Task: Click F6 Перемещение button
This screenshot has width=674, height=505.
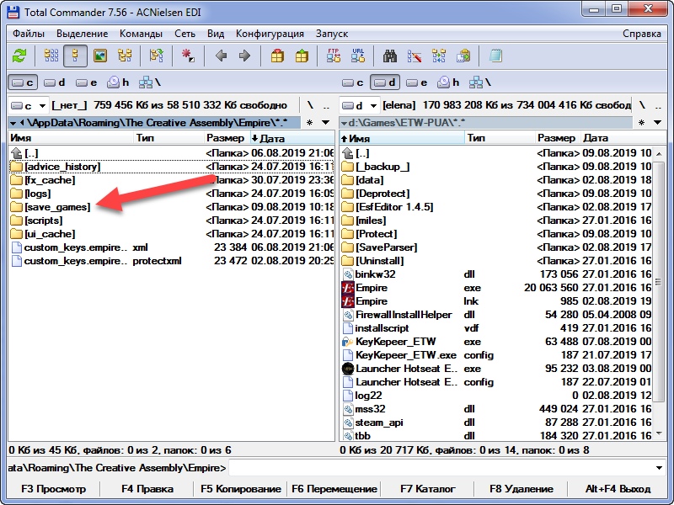Action: pyautogui.click(x=334, y=489)
